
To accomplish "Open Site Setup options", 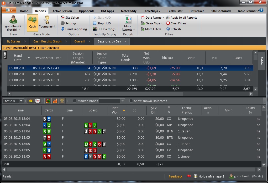I will 70,18.
